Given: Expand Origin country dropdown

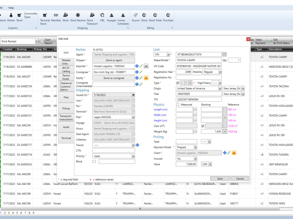Looking at the screenshot, I should [x=220, y=88].
